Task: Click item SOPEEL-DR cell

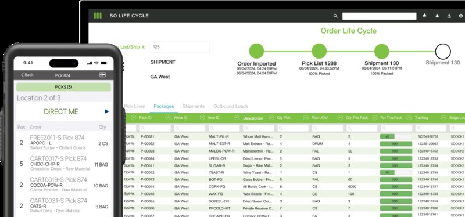Action: pos(219,201)
